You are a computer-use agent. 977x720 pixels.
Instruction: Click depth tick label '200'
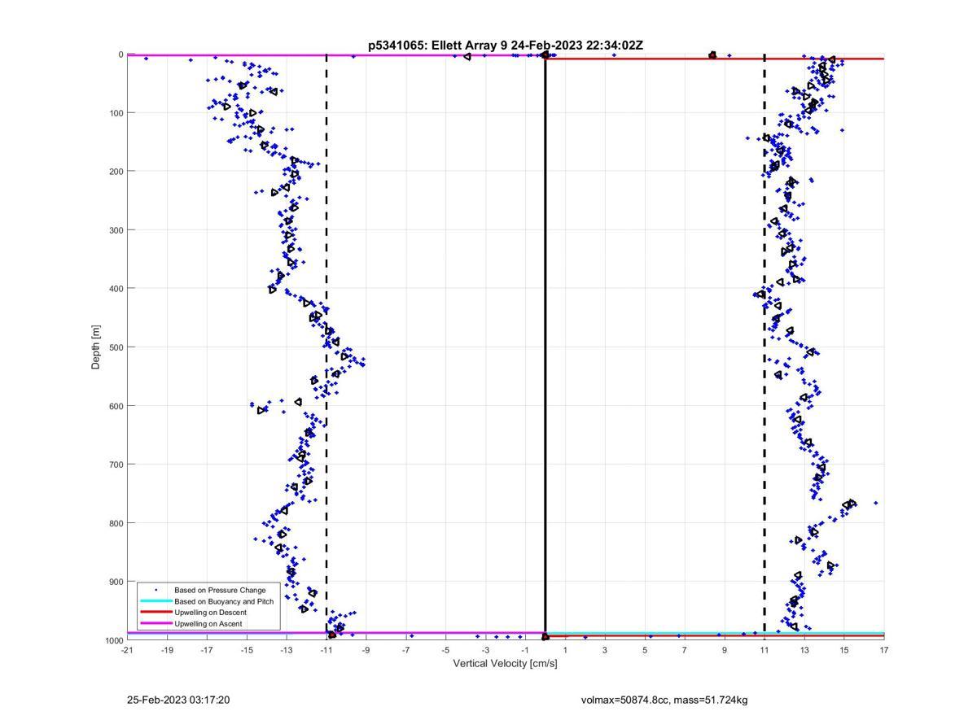116,172
